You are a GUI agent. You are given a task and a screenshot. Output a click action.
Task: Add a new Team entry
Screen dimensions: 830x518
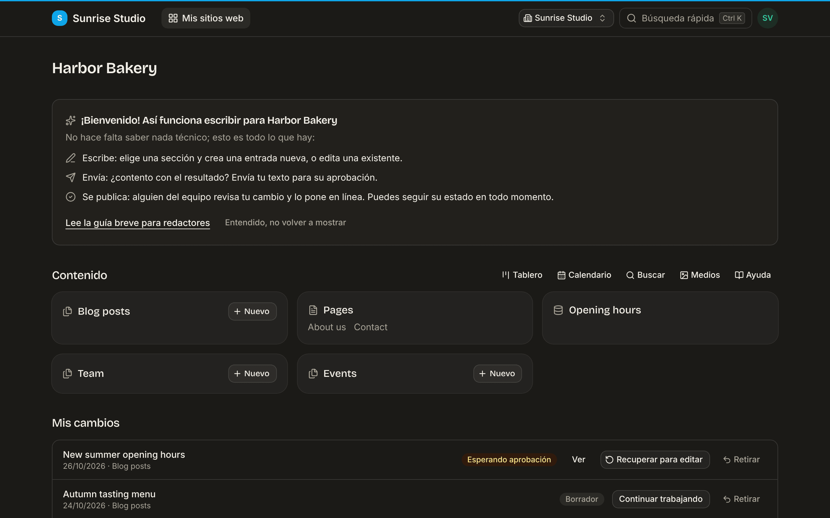253,373
